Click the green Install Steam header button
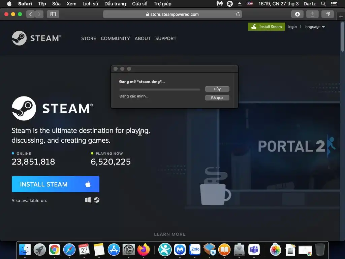Screen dimensions: 345x259 click(266, 27)
